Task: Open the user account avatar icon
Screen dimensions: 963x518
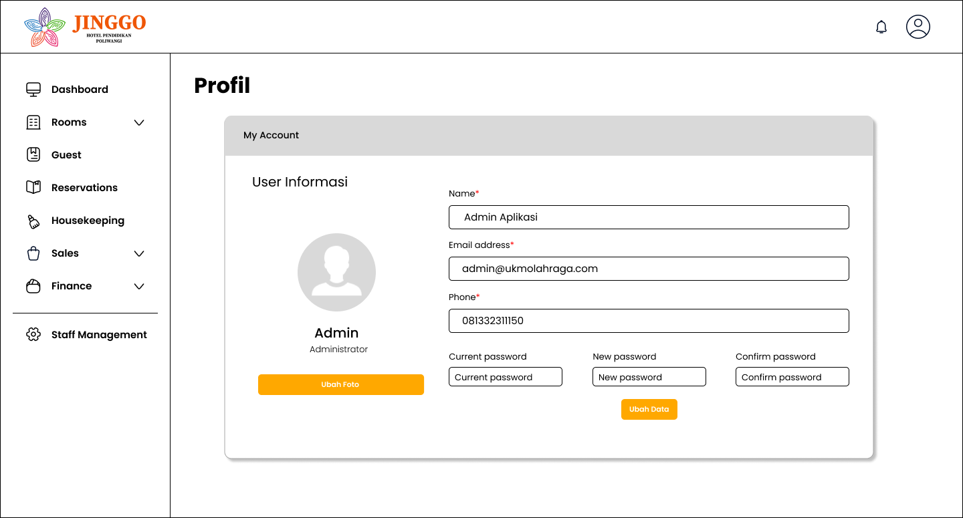Action: [918, 27]
